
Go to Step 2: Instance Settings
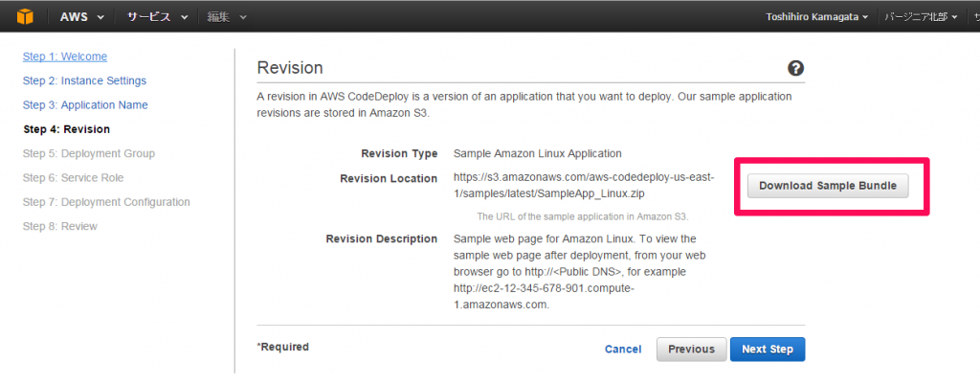pyautogui.click(x=84, y=81)
